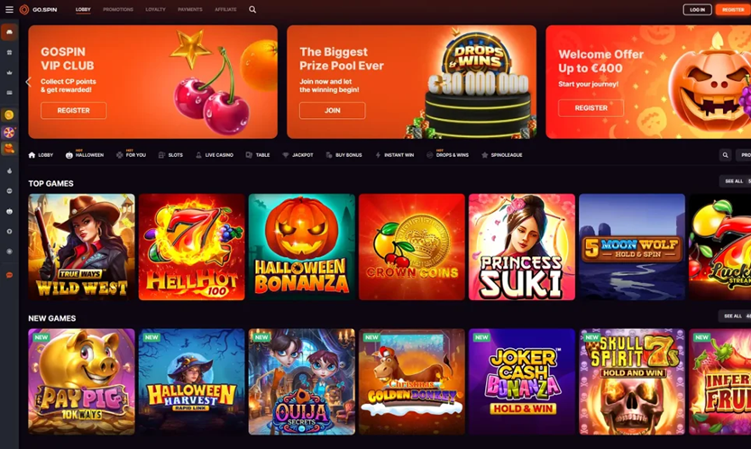The height and width of the screenshot is (449, 751).
Task: Select the Live Casino category tab
Action: 215,155
